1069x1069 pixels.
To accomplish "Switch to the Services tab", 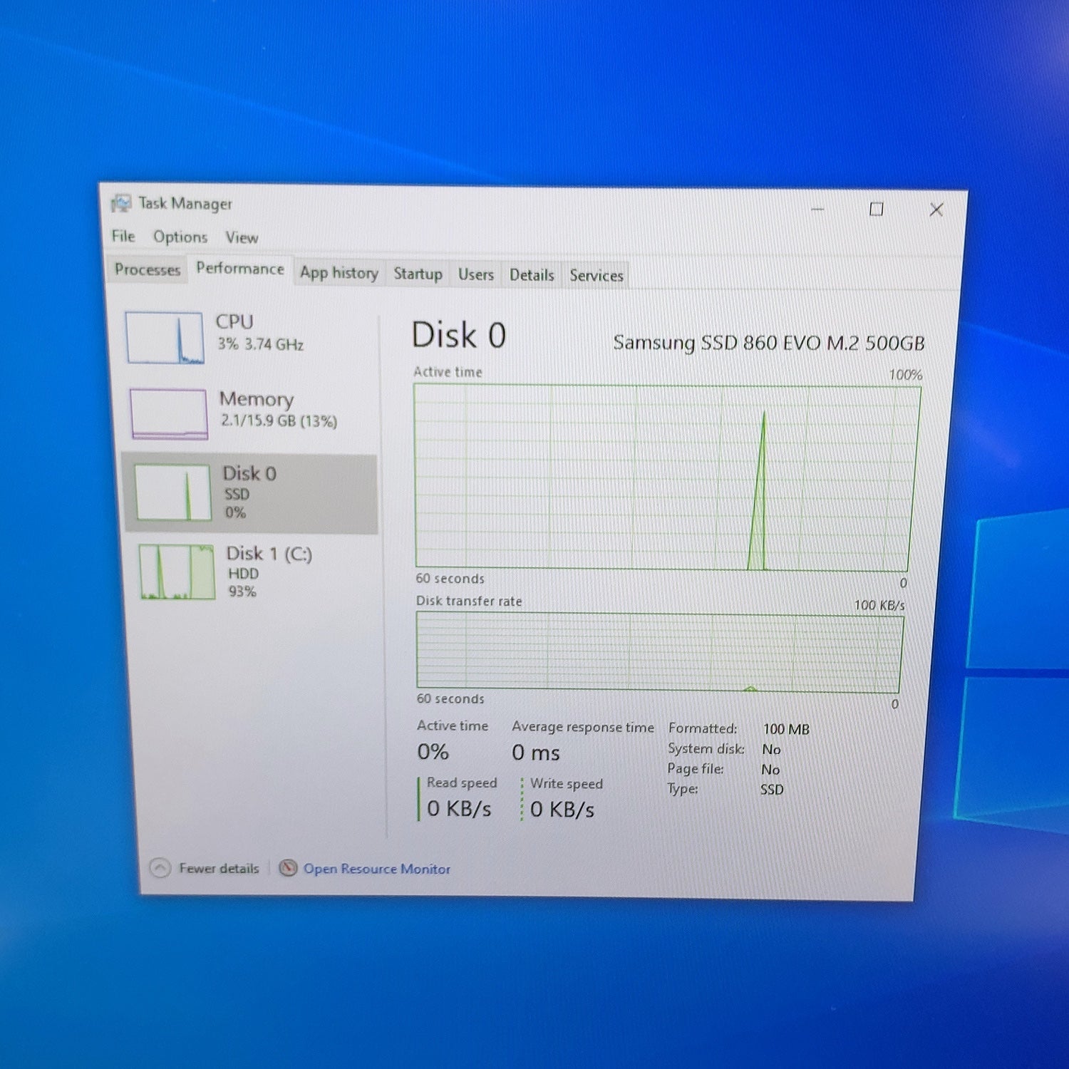I will pyautogui.click(x=597, y=276).
